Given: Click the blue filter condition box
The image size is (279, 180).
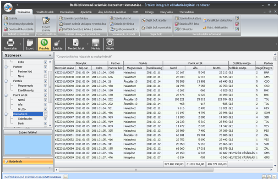Looking at the screenshot, I should (28, 145).
